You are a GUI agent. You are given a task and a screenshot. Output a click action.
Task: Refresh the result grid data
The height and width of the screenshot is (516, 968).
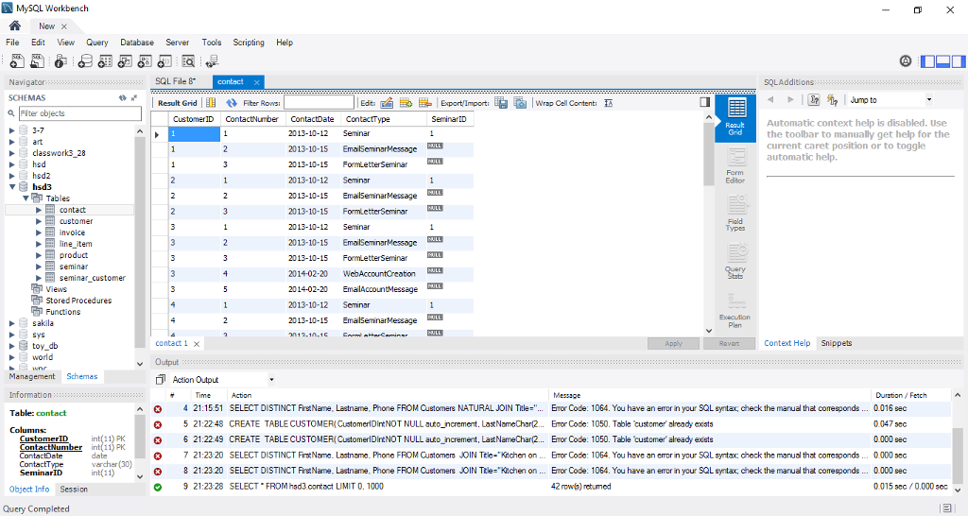pyautogui.click(x=232, y=103)
